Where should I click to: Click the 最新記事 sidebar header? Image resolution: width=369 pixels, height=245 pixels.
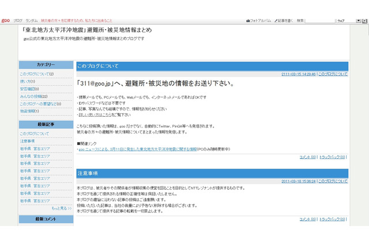point(46,124)
